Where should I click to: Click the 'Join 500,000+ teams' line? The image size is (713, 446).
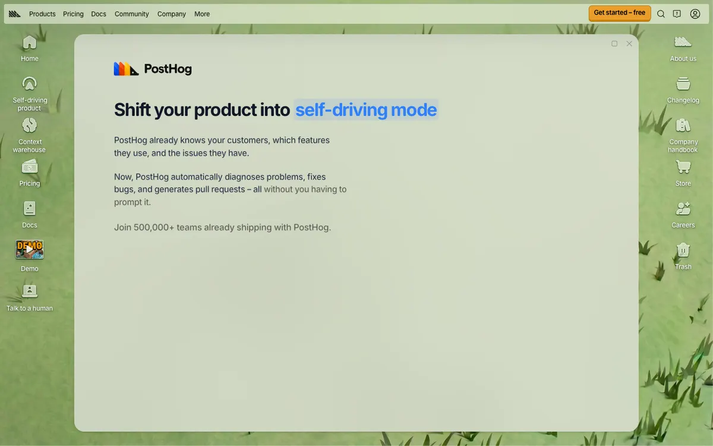222,227
